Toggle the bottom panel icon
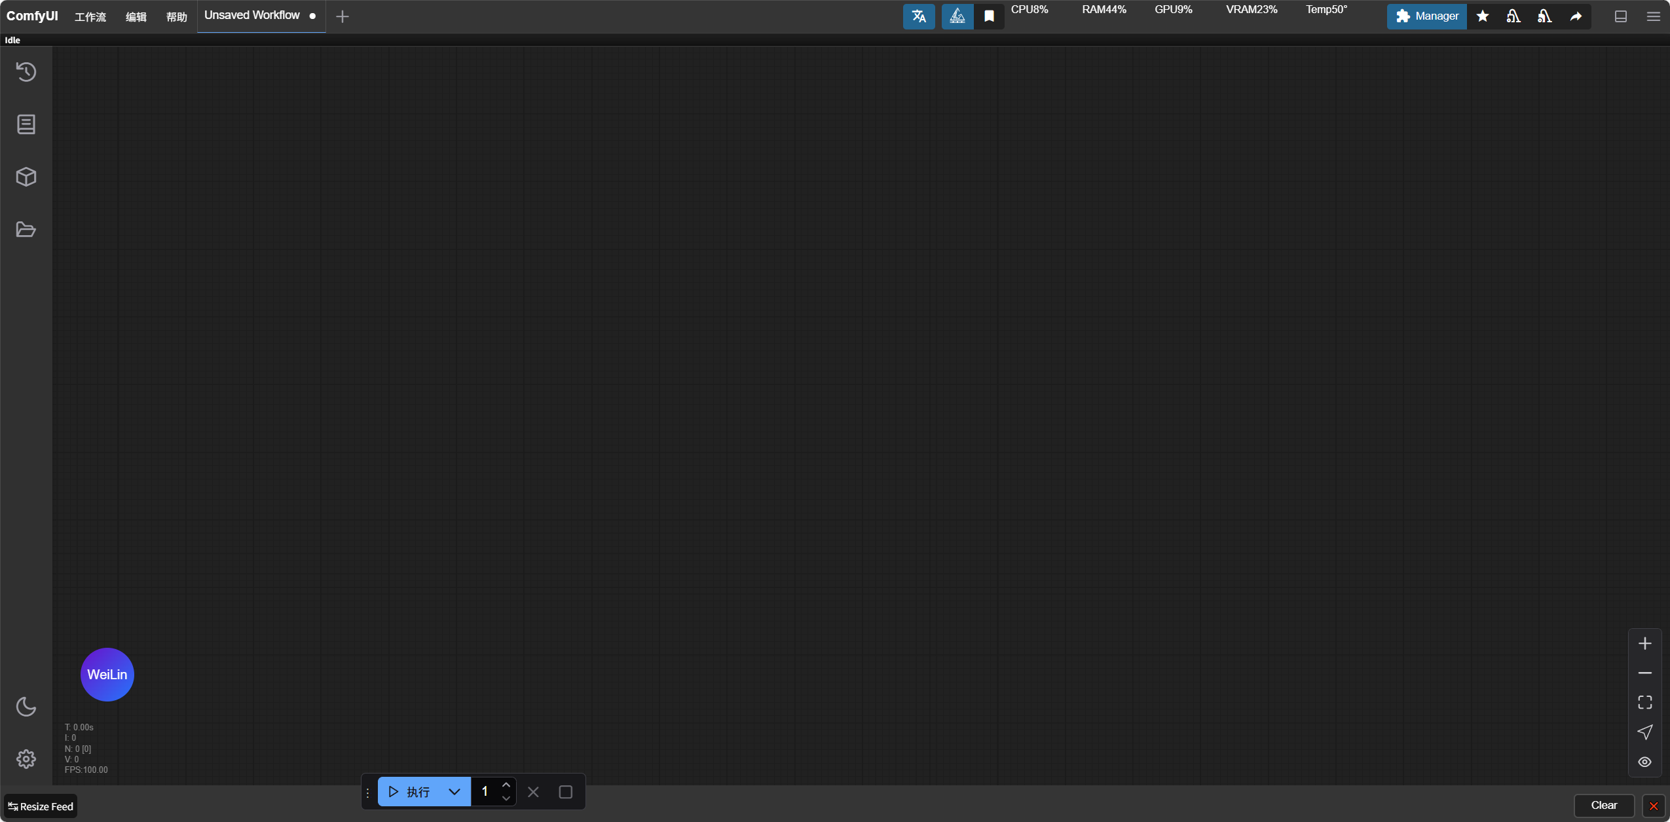The width and height of the screenshot is (1670, 822). click(x=1621, y=16)
